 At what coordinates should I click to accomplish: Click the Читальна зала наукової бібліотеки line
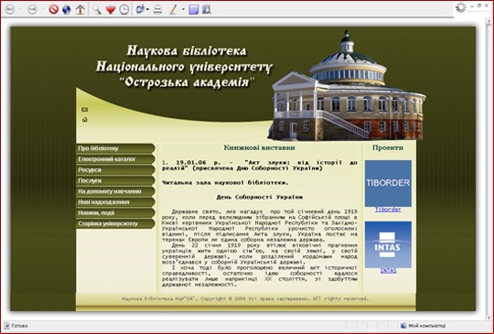click(225, 183)
